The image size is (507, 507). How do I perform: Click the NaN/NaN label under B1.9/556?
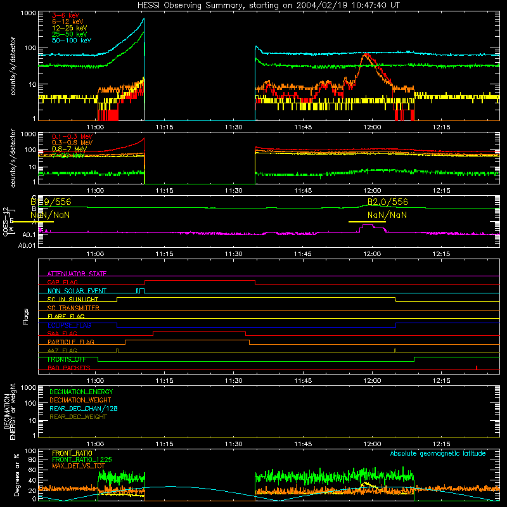[50, 215]
